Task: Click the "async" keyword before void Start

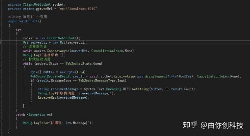Action: pos(13,21)
